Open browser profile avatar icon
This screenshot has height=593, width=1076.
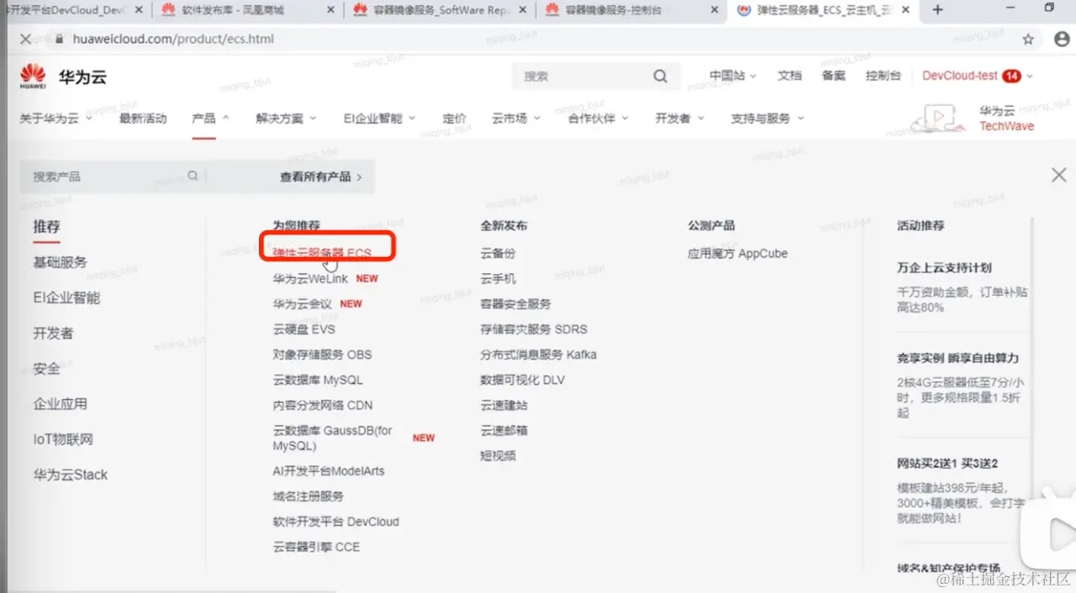1061,39
